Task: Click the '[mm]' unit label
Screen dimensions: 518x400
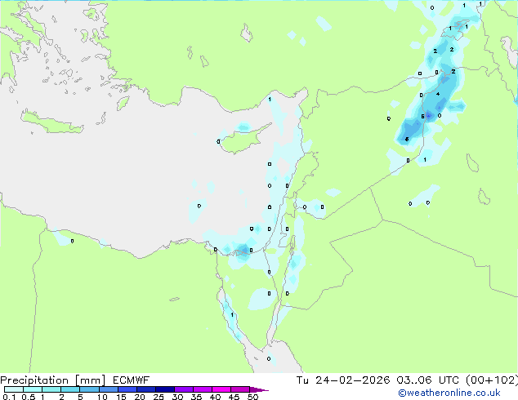Action: click(90, 380)
